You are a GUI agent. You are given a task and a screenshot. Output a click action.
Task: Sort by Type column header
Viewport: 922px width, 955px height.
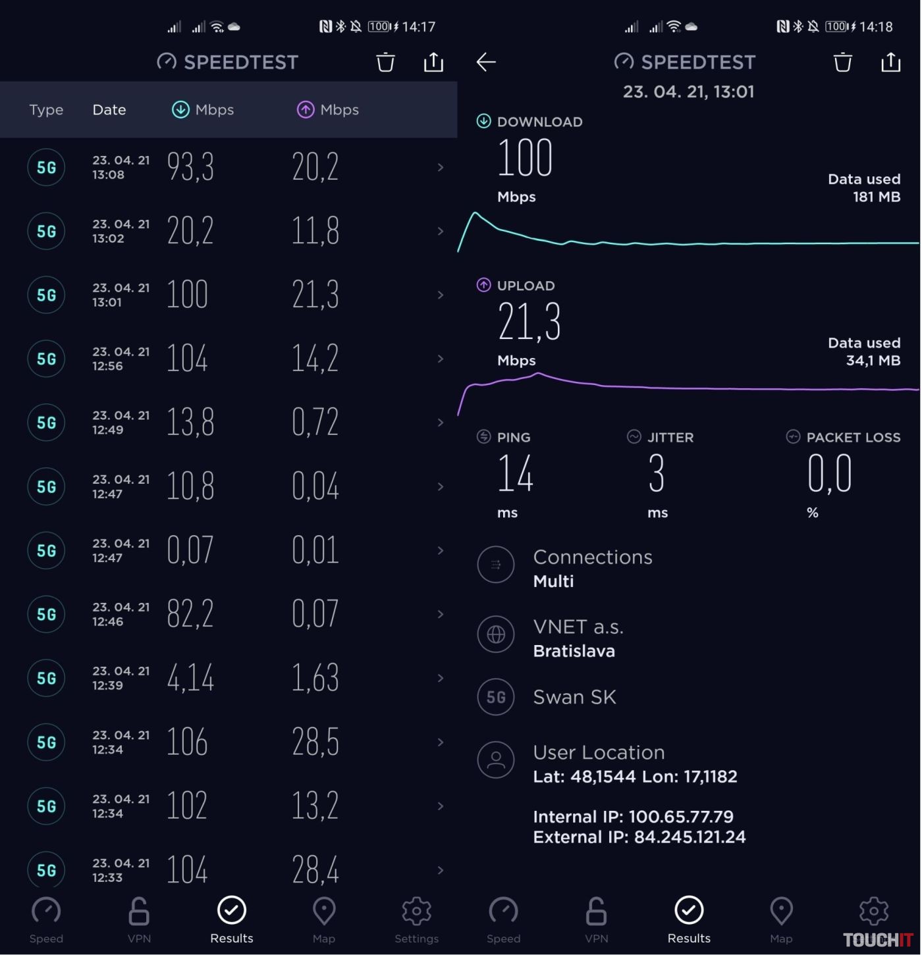click(x=46, y=110)
